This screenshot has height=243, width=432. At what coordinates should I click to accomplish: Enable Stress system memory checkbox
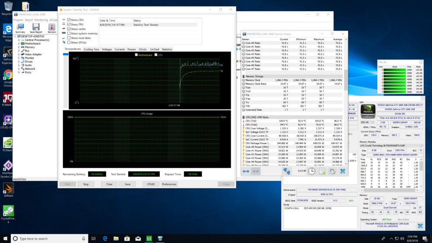(69, 33)
